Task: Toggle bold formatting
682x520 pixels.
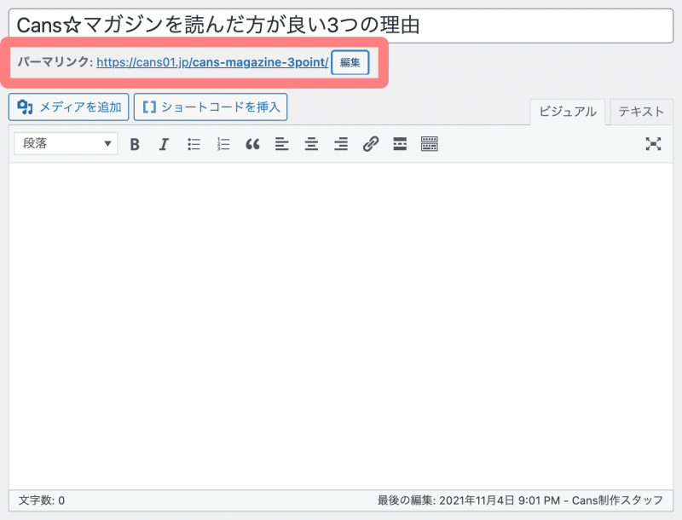Action: point(135,144)
